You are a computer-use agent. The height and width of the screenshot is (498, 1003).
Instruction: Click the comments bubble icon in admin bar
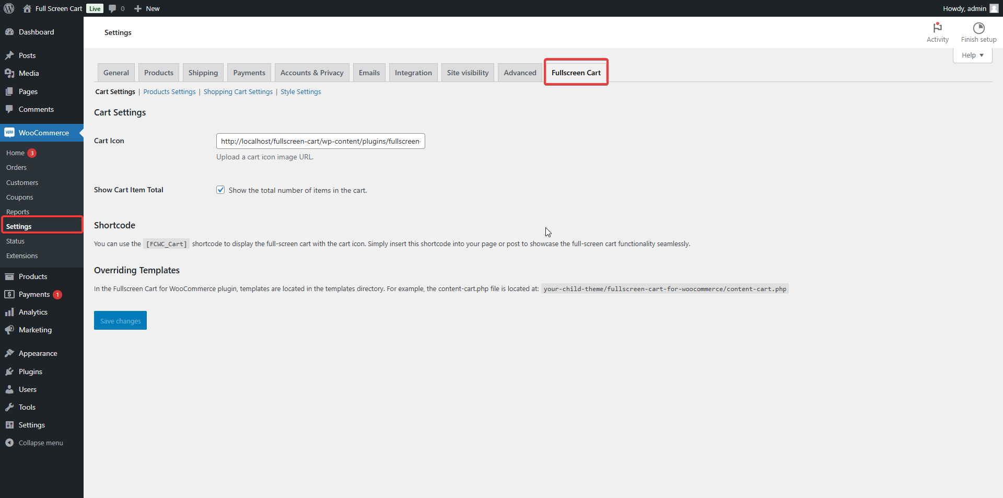coord(112,8)
